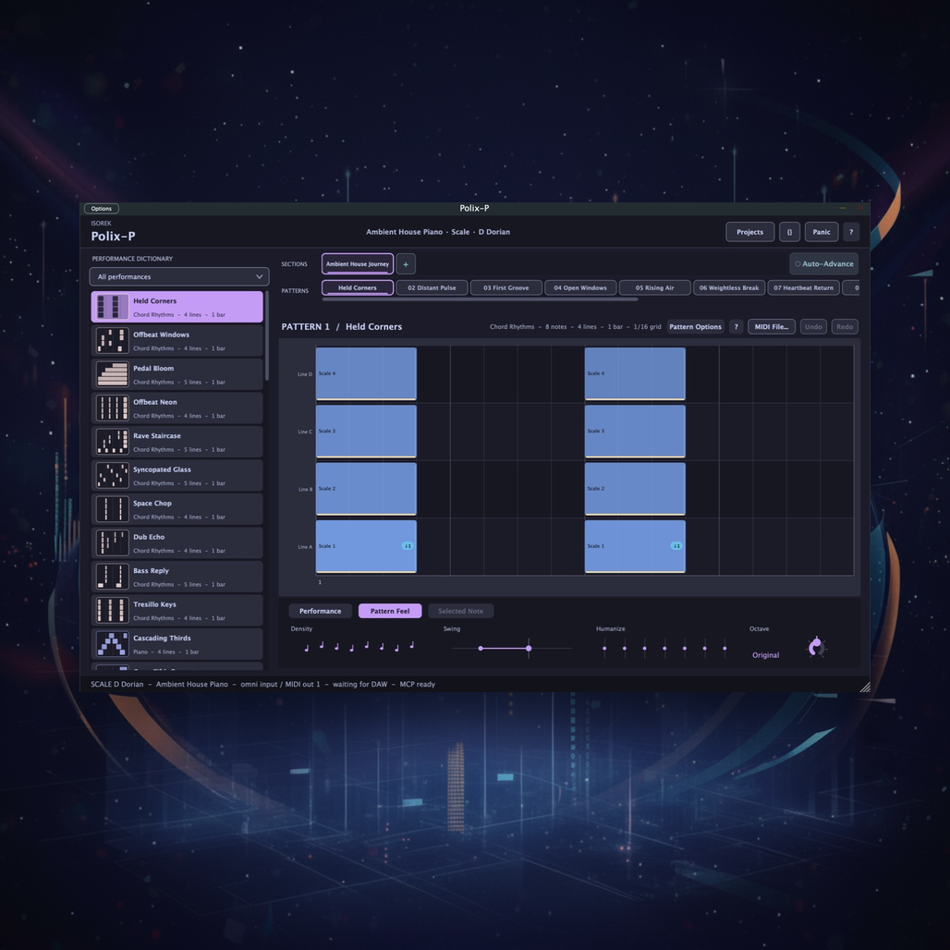Select the Syncopated Glass performance name
Screen dimensions: 950x950
pos(162,469)
